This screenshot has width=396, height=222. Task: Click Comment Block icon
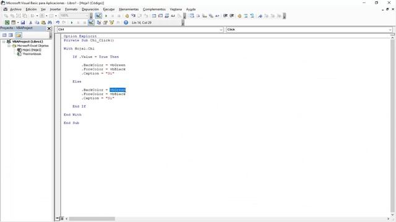(x=246, y=16)
